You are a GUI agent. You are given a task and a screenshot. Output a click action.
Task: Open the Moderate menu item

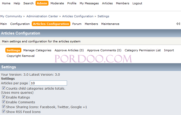57,3
